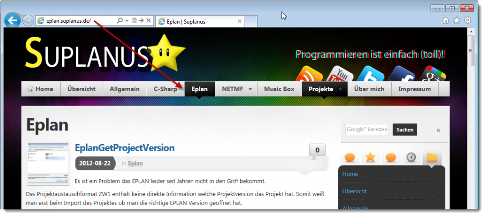Select the folder icon in sidebar tabs
This screenshot has height=216, width=485.
tap(431, 157)
